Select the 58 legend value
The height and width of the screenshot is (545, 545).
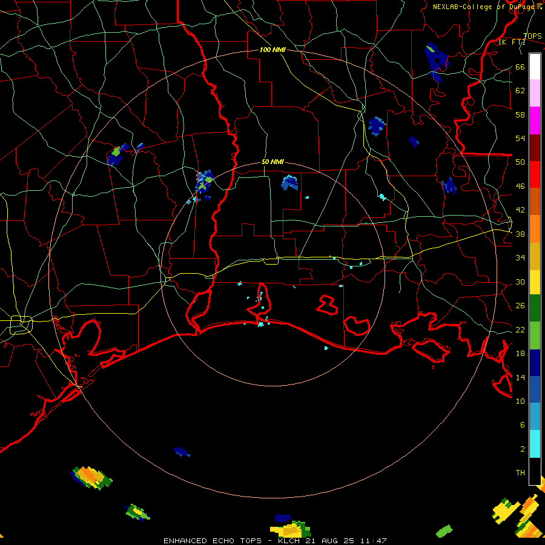click(x=520, y=114)
